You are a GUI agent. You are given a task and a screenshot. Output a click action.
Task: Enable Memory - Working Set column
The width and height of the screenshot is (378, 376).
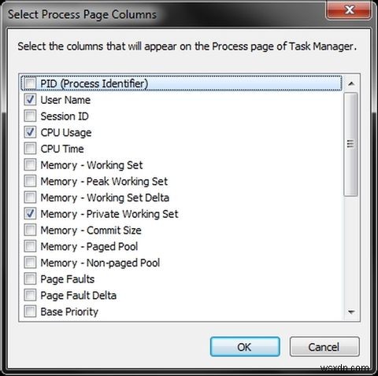click(30, 165)
